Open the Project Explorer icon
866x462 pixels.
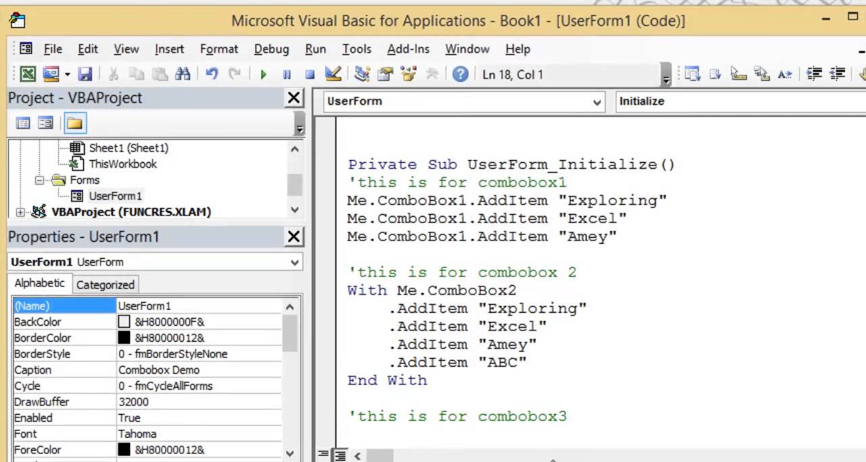[x=362, y=74]
